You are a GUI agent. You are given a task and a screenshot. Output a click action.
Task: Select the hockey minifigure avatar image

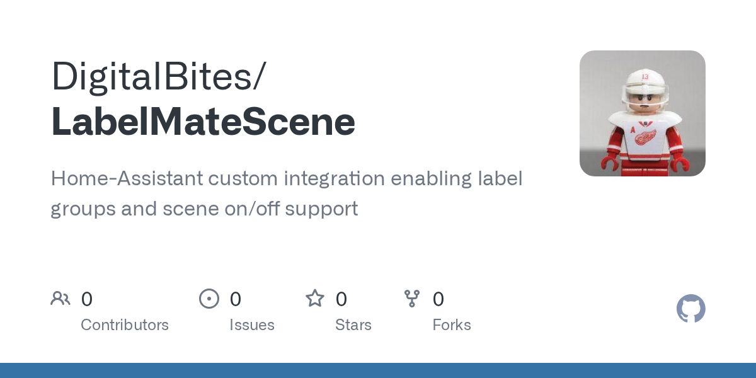[x=643, y=113]
